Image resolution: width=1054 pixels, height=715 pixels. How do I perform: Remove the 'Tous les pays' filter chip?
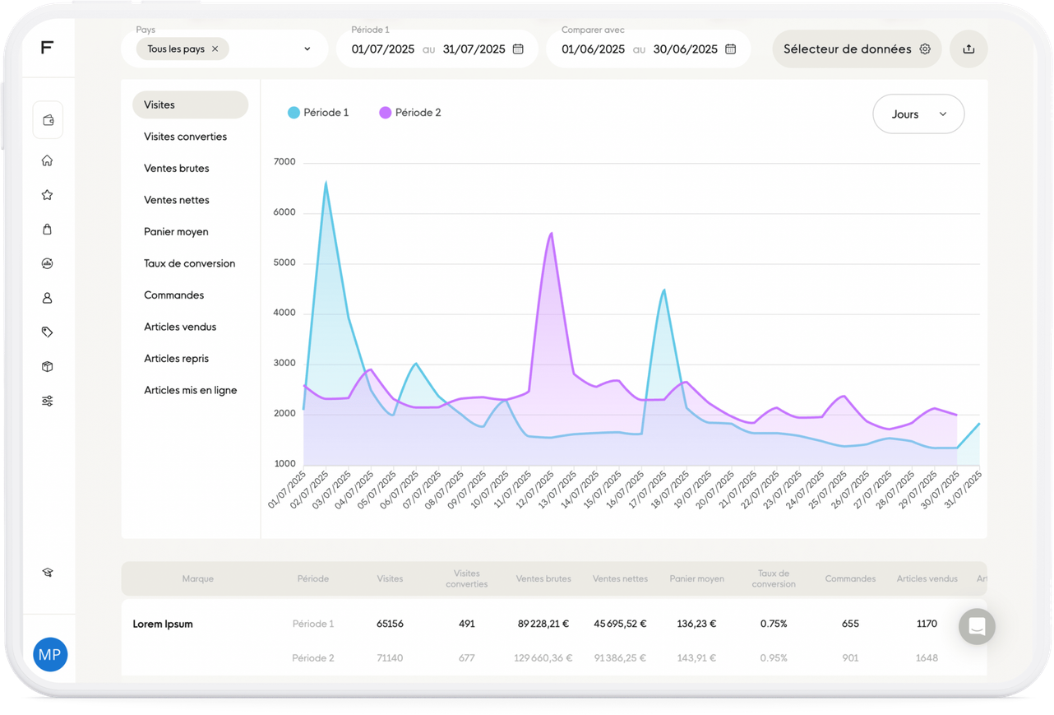[x=215, y=49]
